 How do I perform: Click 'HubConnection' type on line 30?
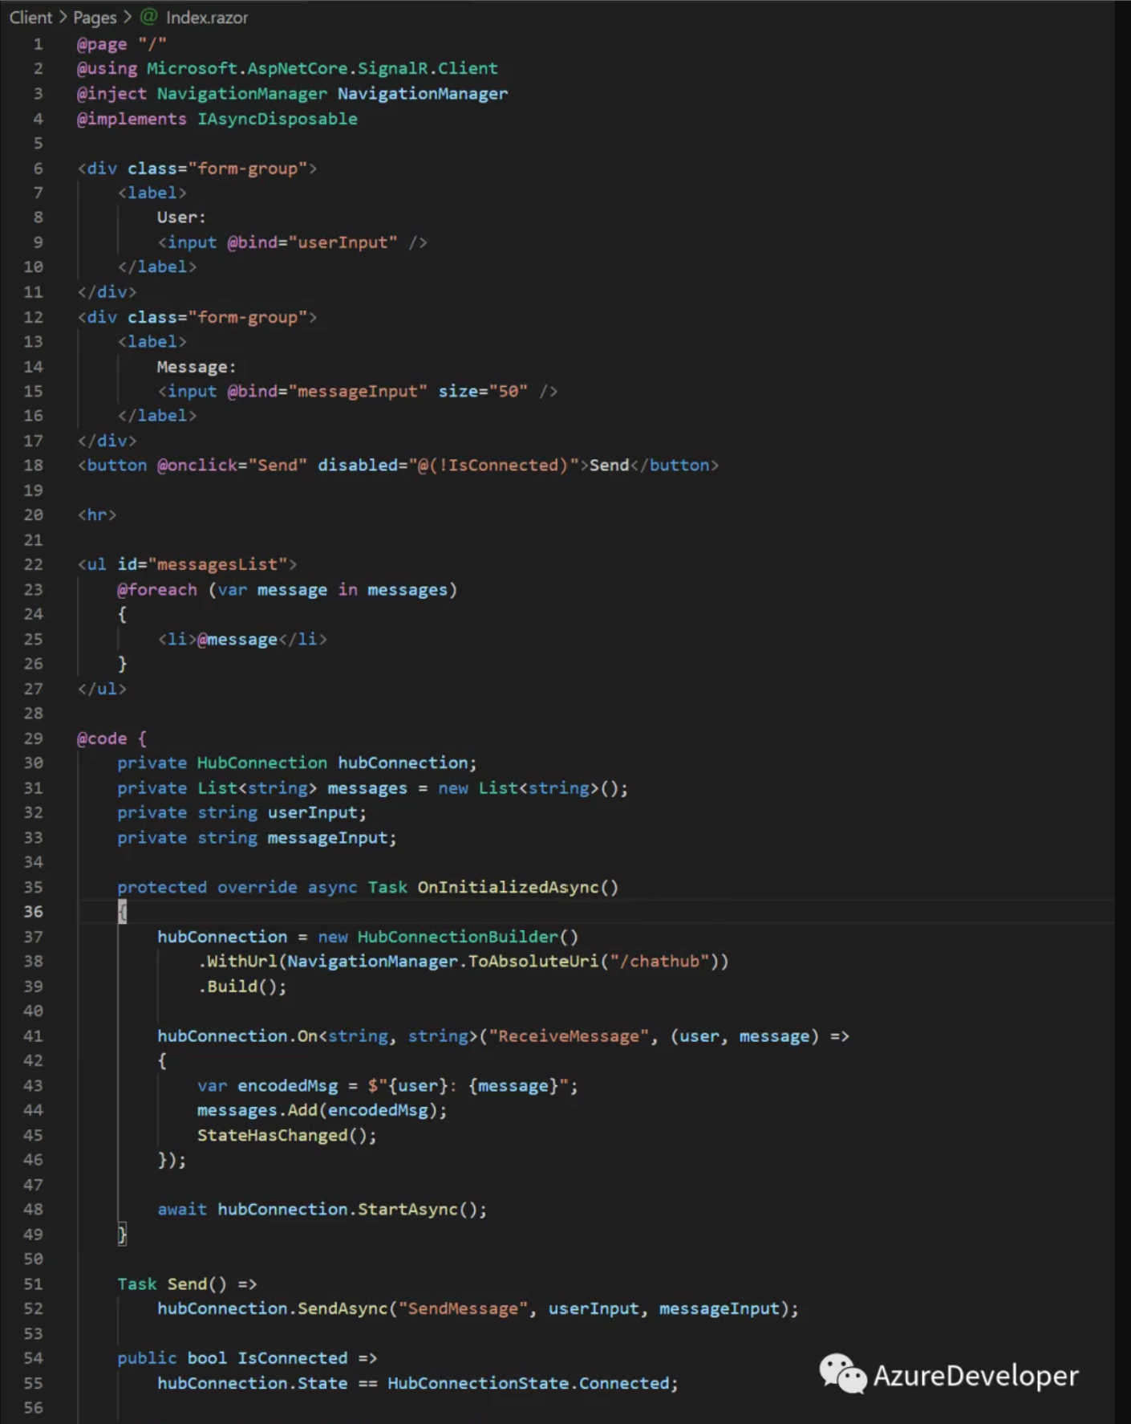click(x=262, y=763)
